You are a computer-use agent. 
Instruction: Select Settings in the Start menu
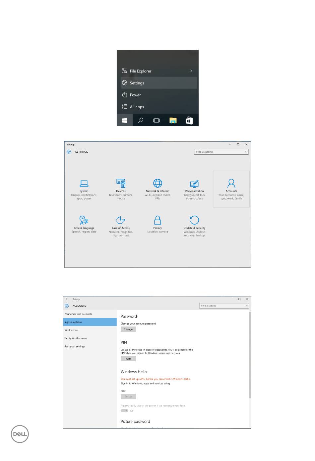[x=159, y=83]
